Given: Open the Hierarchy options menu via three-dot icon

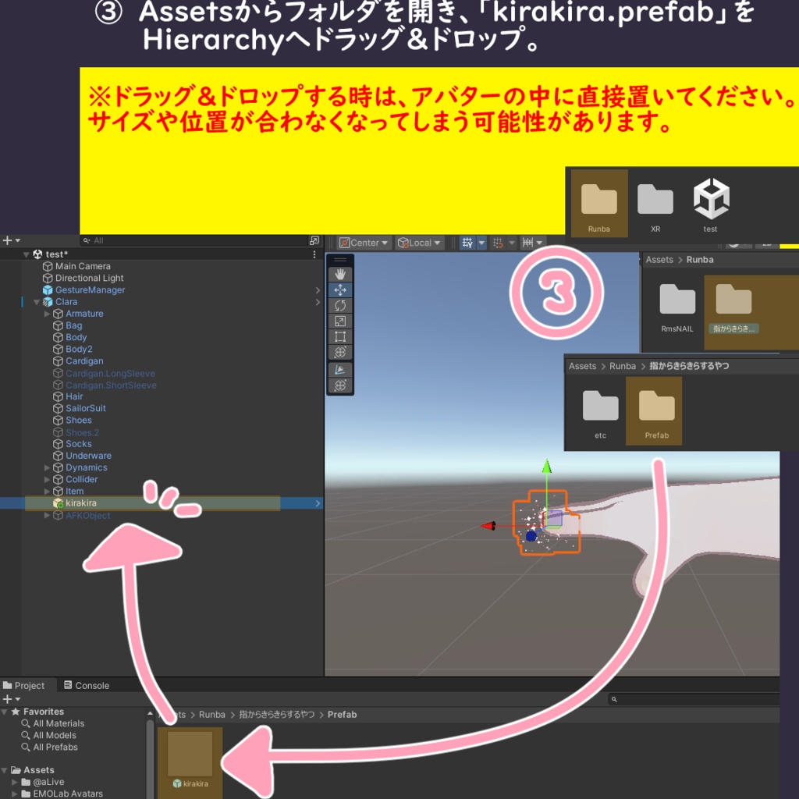Looking at the screenshot, I should click(315, 254).
